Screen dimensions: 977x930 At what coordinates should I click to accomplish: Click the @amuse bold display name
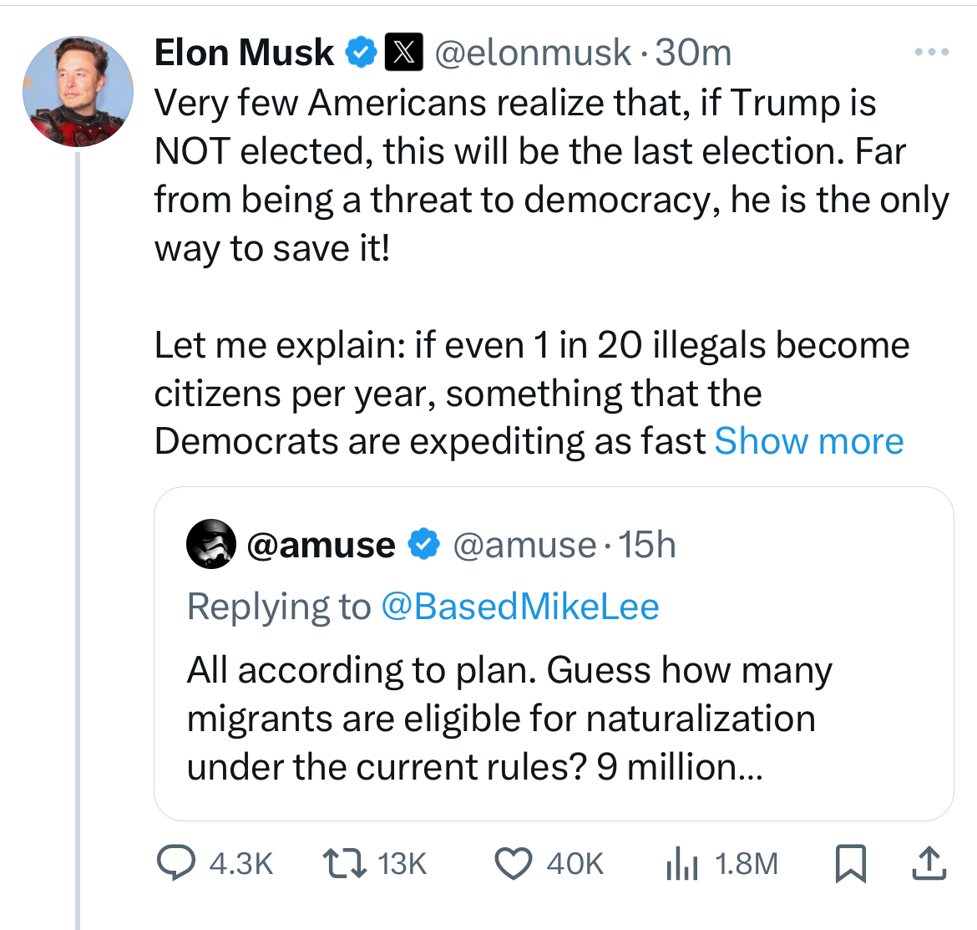coord(321,545)
